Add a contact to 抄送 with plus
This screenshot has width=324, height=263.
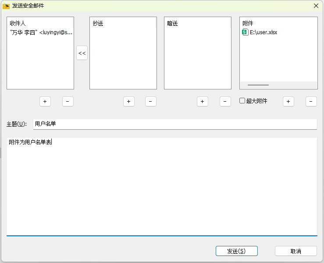(128, 102)
